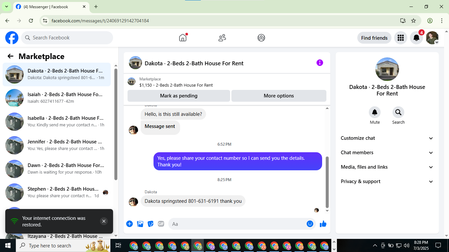Expand Chat members section
The image size is (449, 252).
tap(387, 153)
